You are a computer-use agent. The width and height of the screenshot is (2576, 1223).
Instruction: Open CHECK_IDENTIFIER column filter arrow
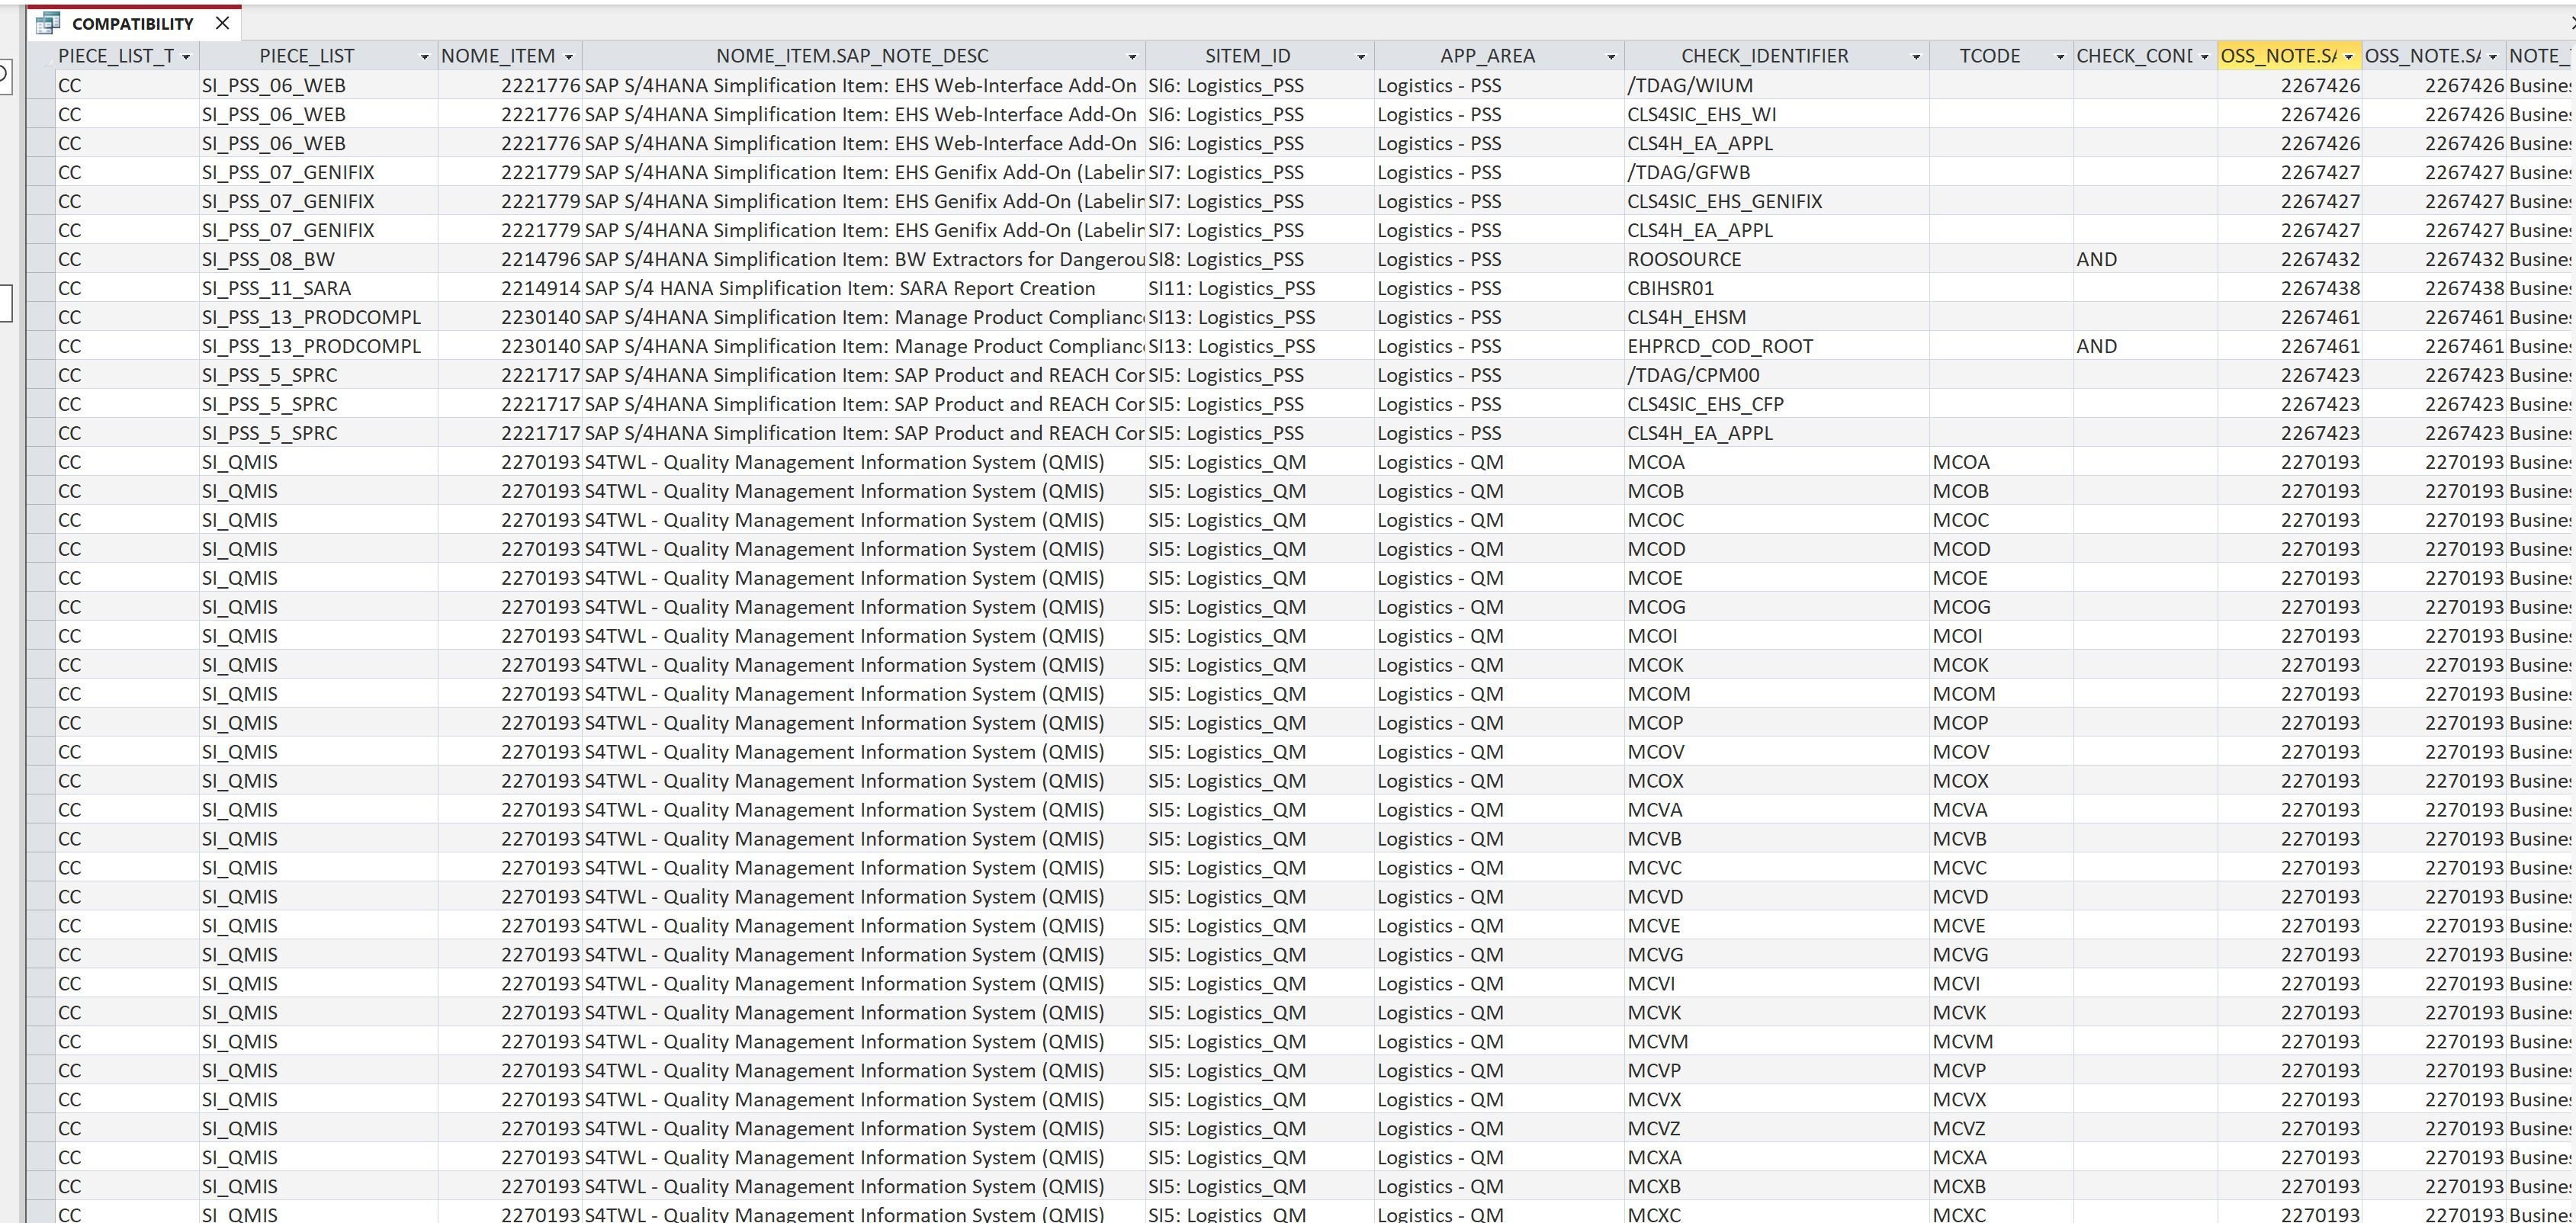1915,57
